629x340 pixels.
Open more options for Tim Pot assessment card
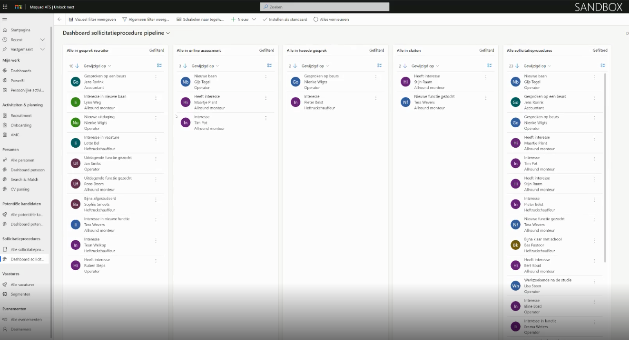265,118
